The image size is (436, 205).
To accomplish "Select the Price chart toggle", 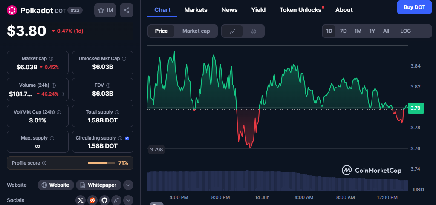I will pos(161,31).
